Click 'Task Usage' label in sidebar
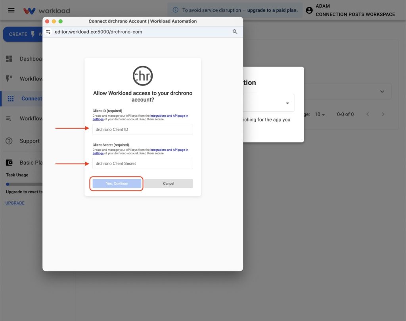Image resolution: width=406 pixels, height=321 pixels. 17,175
